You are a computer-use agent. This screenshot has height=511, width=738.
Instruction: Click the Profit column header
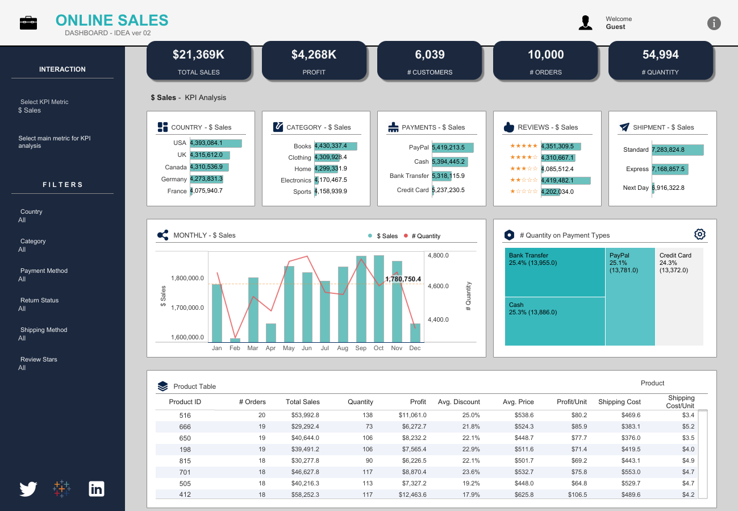pos(418,402)
